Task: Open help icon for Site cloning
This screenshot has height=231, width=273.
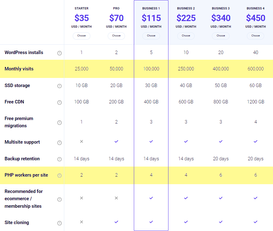Action: pos(60,223)
